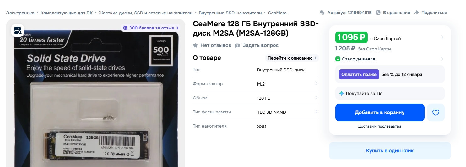
Task: Open Ozon Card price details chevron
Action: (x=442, y=38)
